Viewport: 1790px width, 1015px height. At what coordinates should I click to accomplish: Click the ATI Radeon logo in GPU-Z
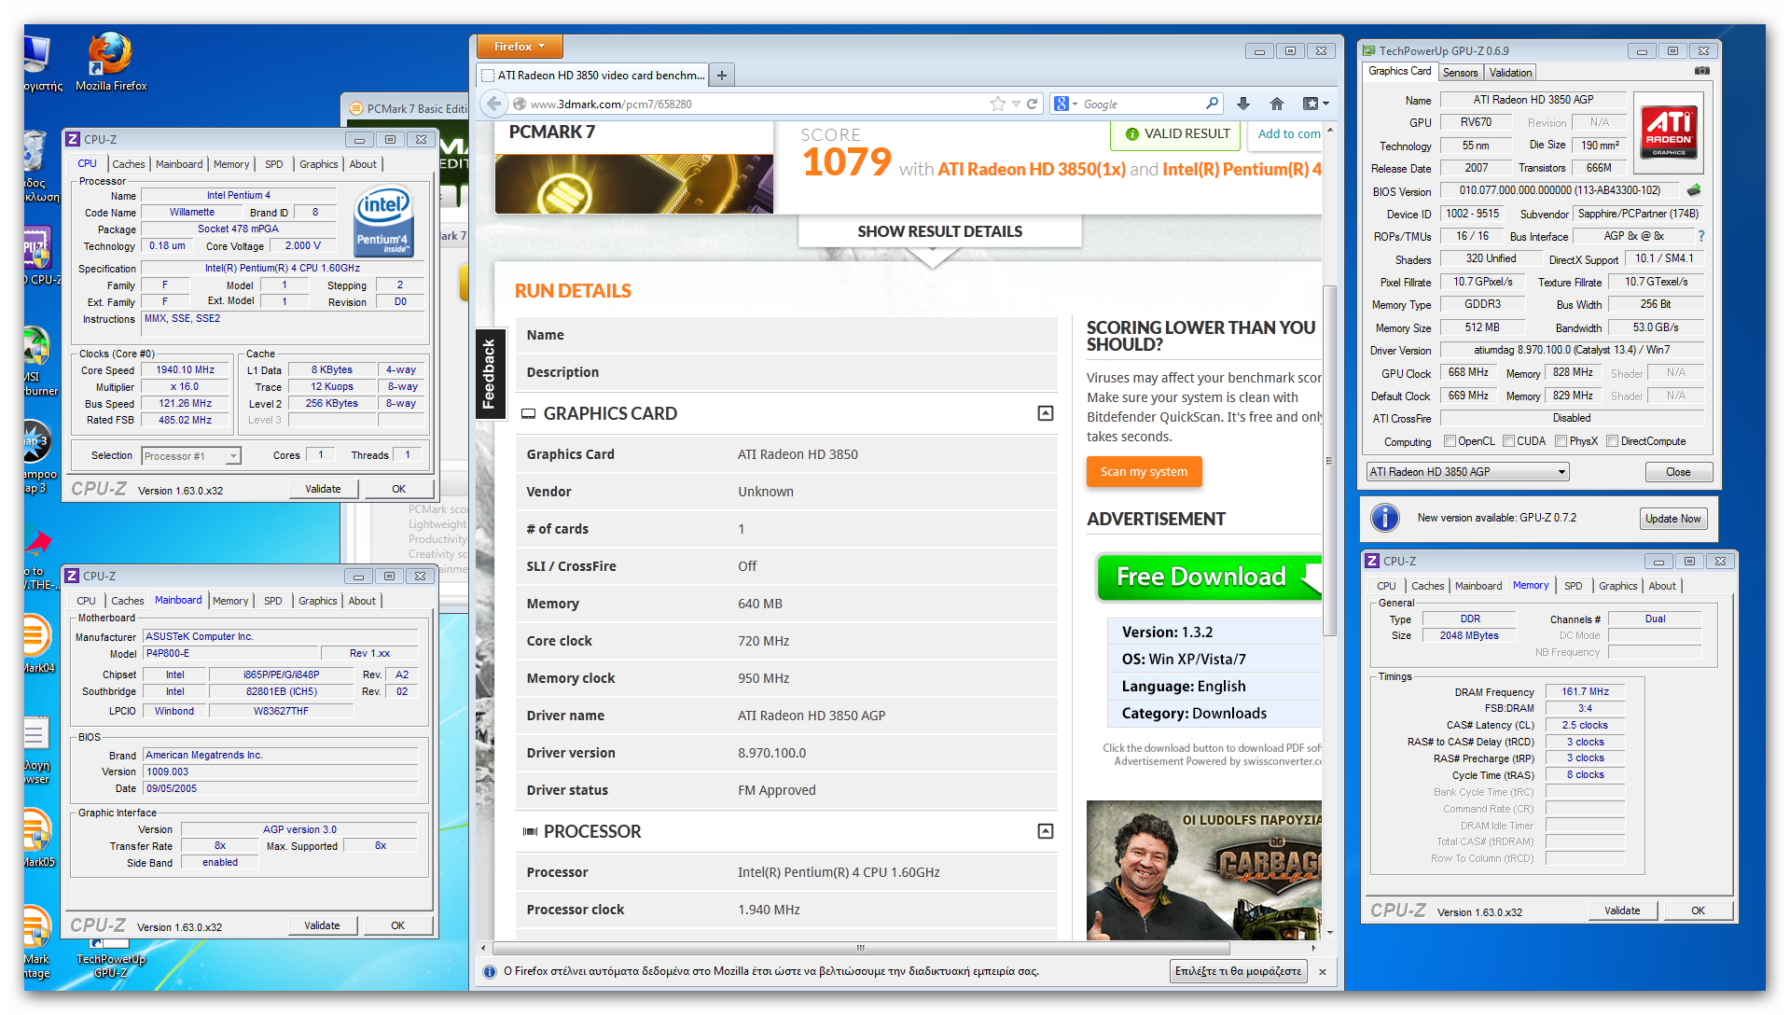[x=1669, y=132]
